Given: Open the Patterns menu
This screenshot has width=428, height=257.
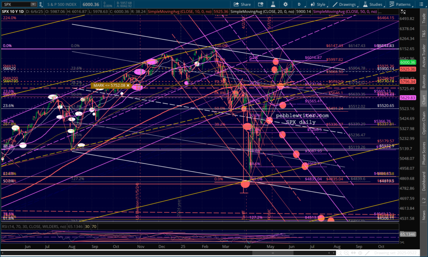Looking at the screenshot, I should tap(400, 4).
